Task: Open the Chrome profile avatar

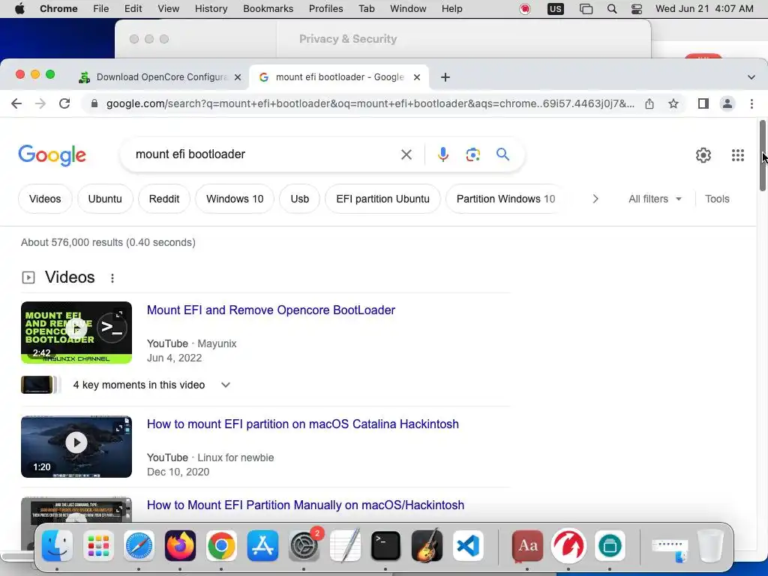Action: coord(727,103)
